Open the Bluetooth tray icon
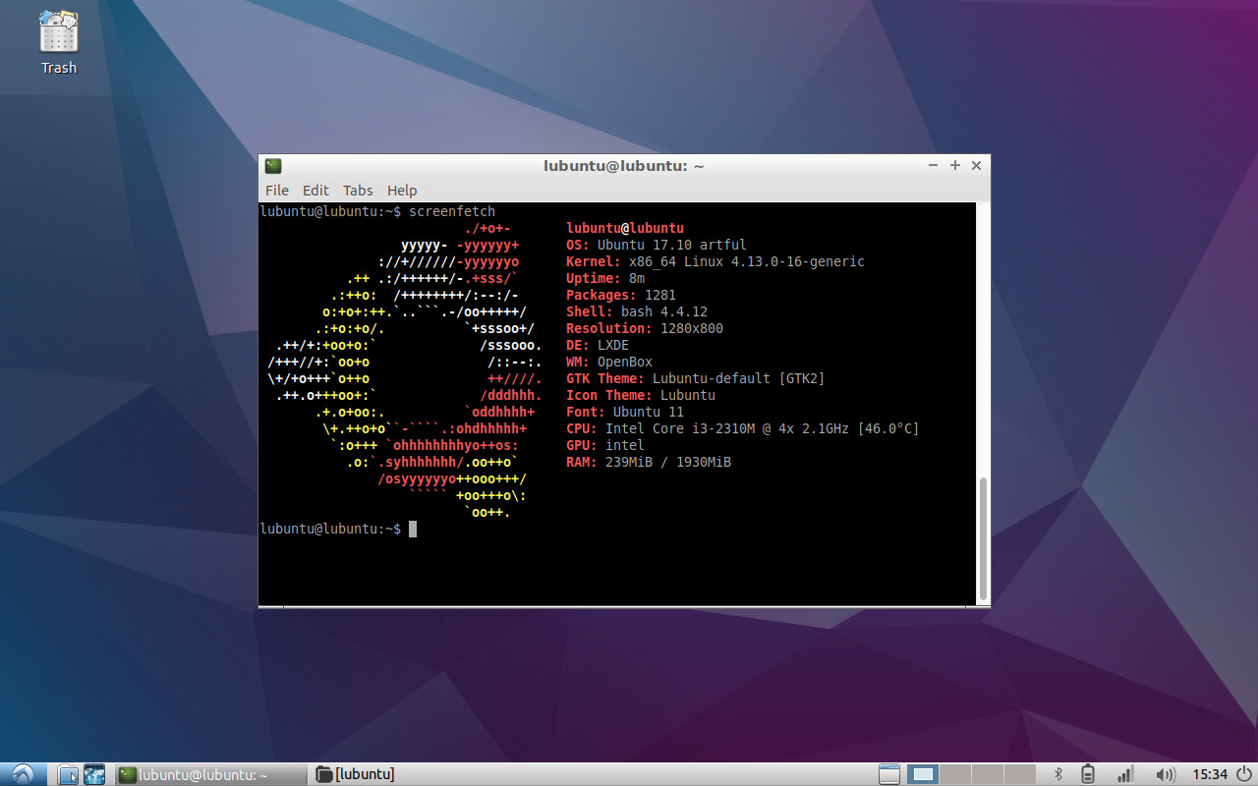The height and width of the screenshot is (786, 1258). coord(1058,774)
